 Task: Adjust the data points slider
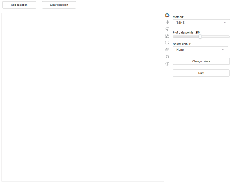[200, 36]
